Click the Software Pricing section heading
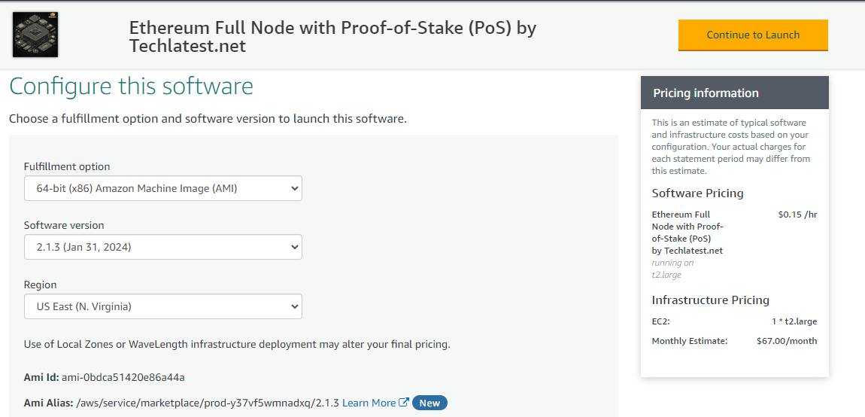This screenshot has width=865, height=417. click(697, 193)
